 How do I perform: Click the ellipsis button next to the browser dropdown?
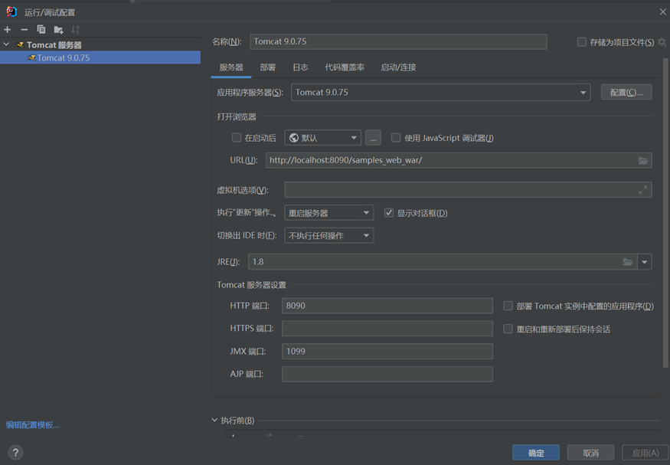coord(373,138)
